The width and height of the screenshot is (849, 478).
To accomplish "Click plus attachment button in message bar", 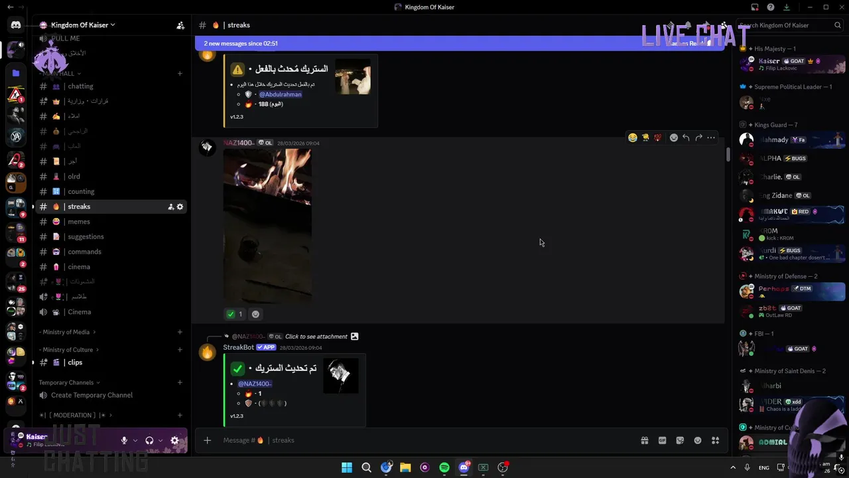I will pyautogui.click(x=207, y=440).
